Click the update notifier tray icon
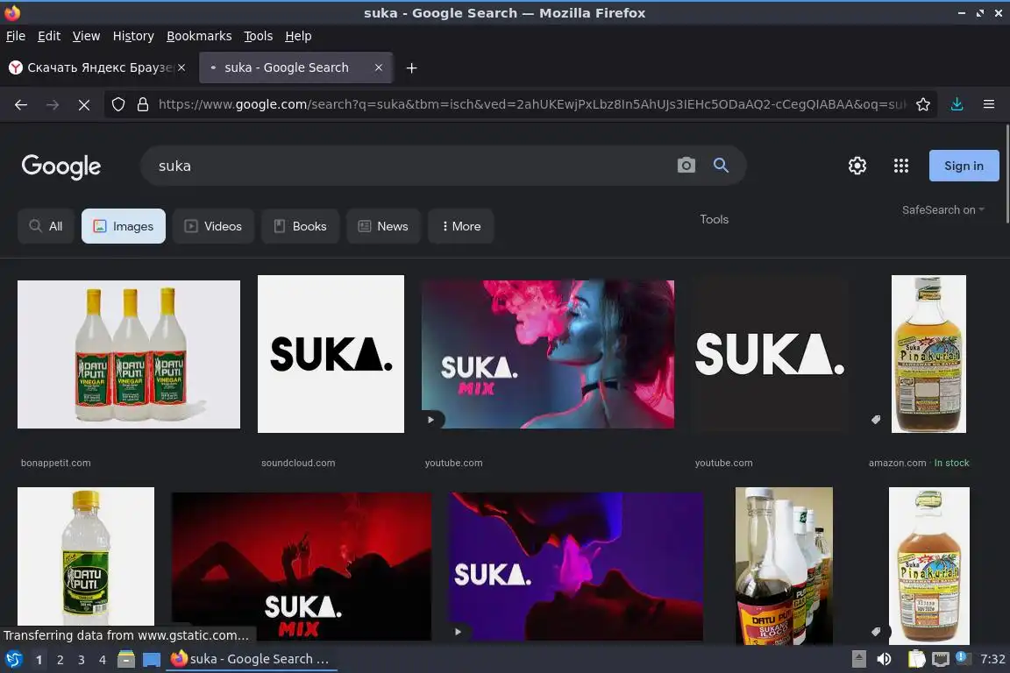Viewport: 1010px width, 673px height. click(962, 657)
